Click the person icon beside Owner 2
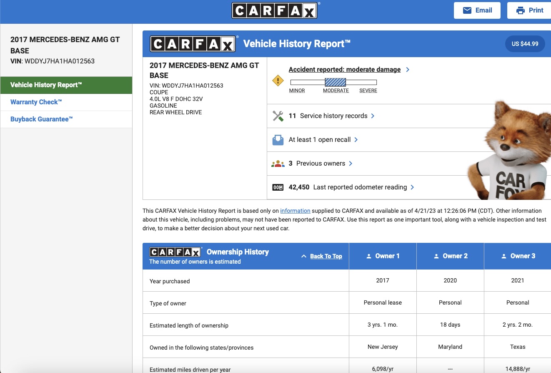This screenshot has width=551, height=373. click(x=436, y=256)
